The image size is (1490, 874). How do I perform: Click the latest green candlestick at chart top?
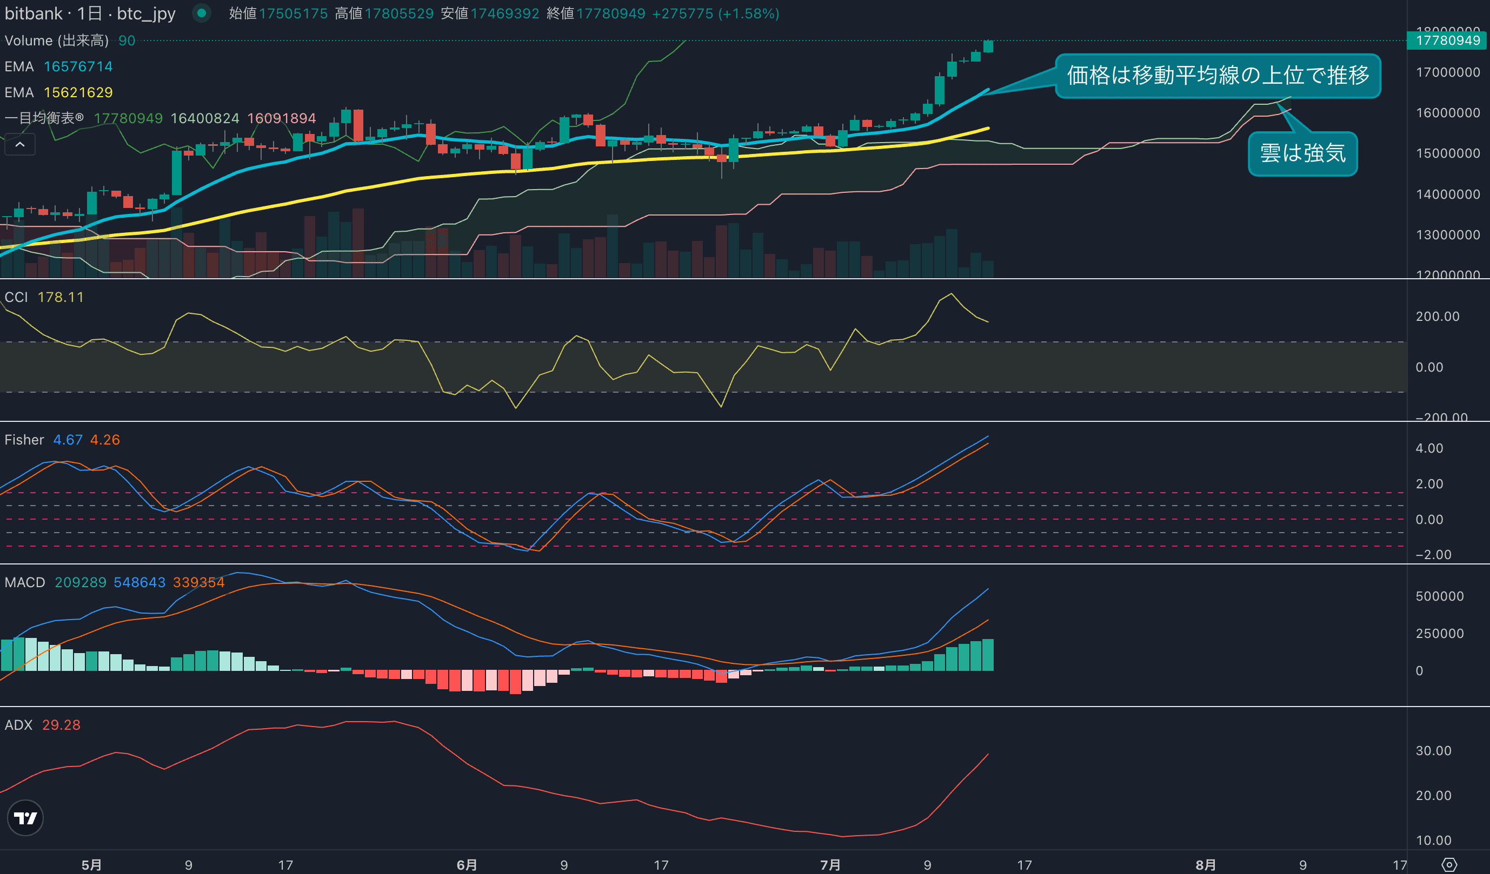[x=988, y=46]
